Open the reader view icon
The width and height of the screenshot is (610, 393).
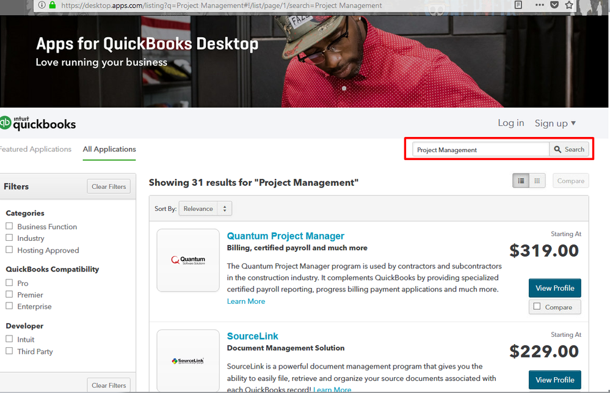click(518, 5)
